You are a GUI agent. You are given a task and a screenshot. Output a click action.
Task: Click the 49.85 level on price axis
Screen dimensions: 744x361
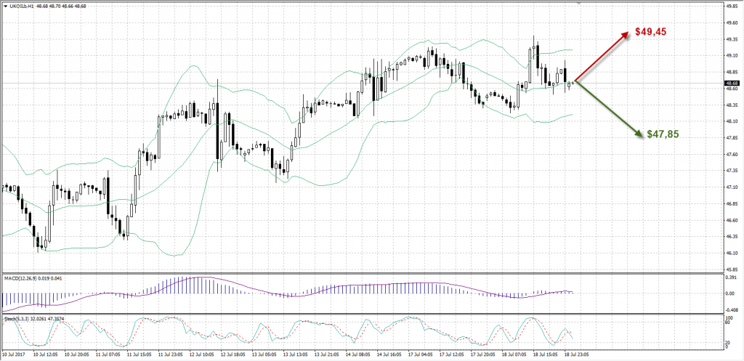(x=730, y=6)
